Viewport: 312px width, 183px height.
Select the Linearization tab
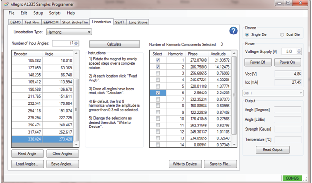[x=101, y=22]
